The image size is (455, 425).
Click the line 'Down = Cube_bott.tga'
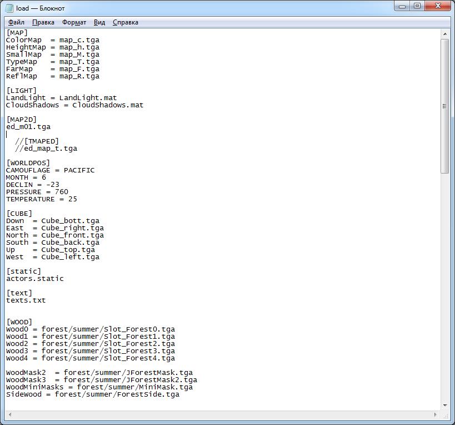coord(53,221)
